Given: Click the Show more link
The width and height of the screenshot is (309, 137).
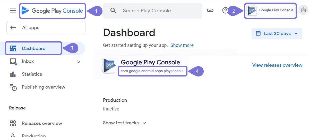Looking at the screenshot, I should point(182,45).
